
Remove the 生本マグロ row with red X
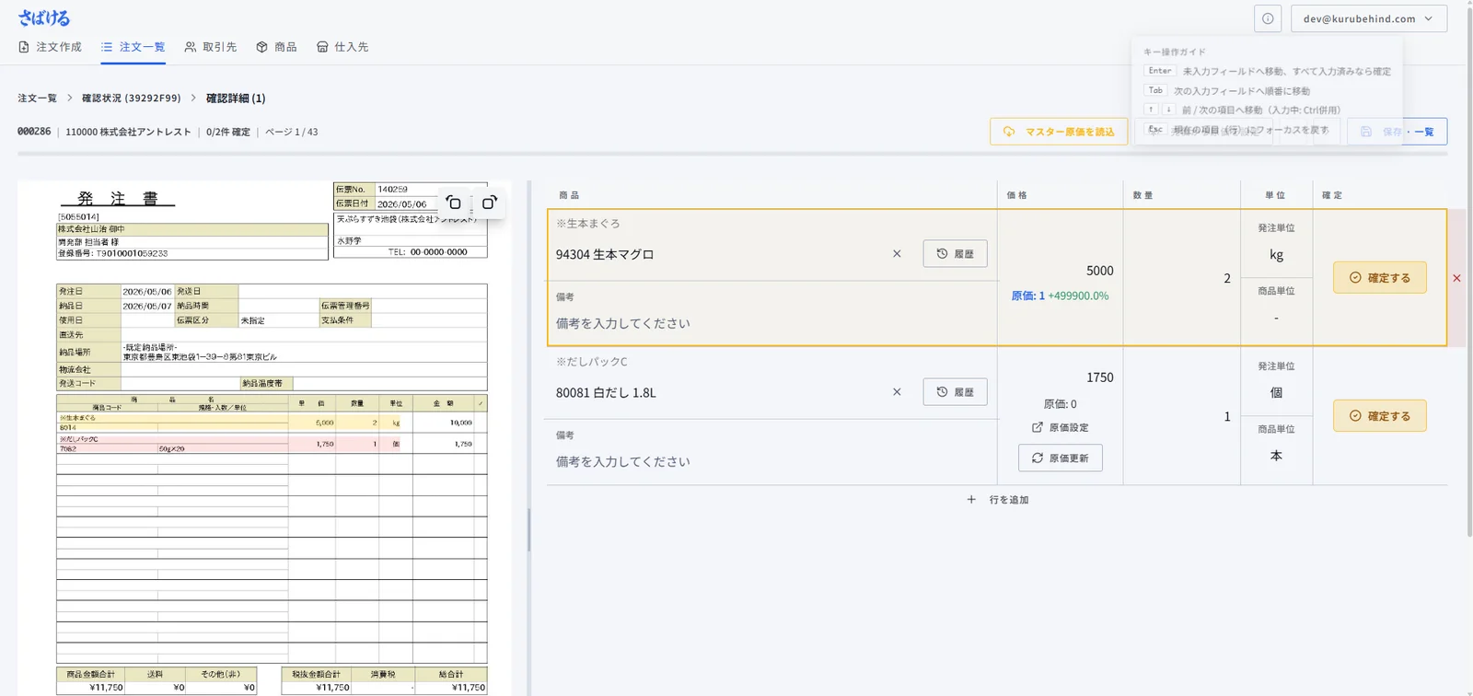[x=1456, y=278]
